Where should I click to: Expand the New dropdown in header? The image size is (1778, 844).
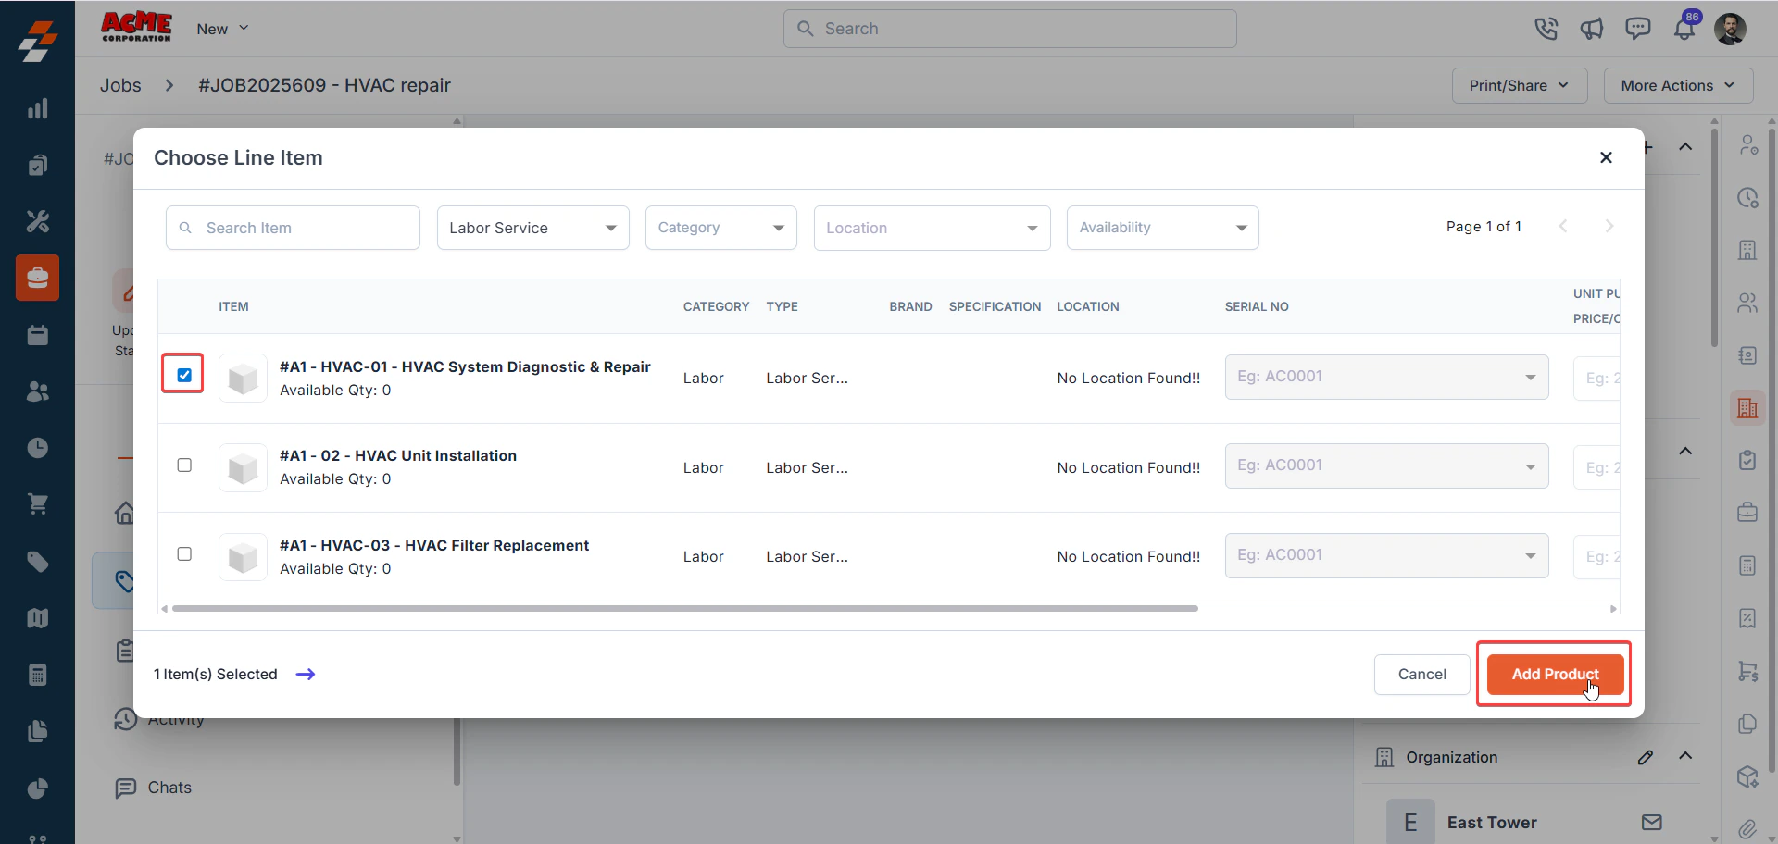pyautogui.click(x=223, y=29)
